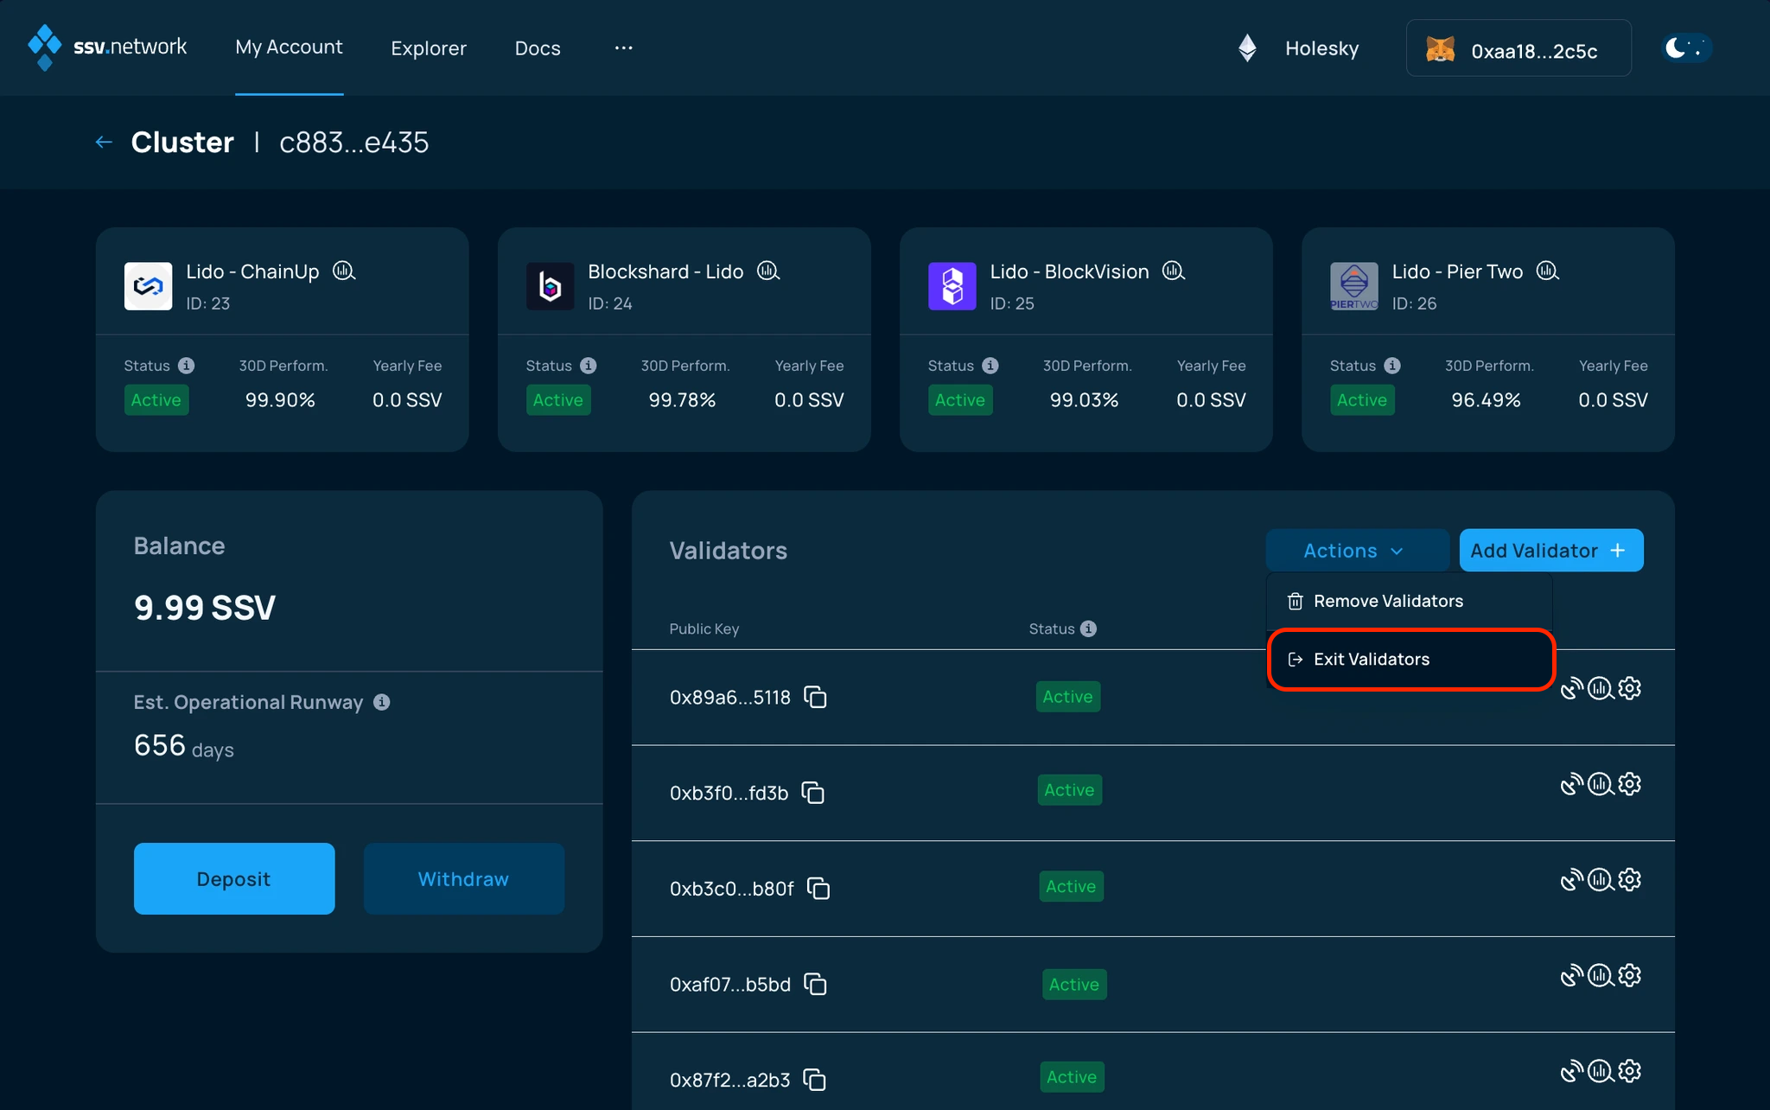Click the 96.49% performance value

[1487, 400]
